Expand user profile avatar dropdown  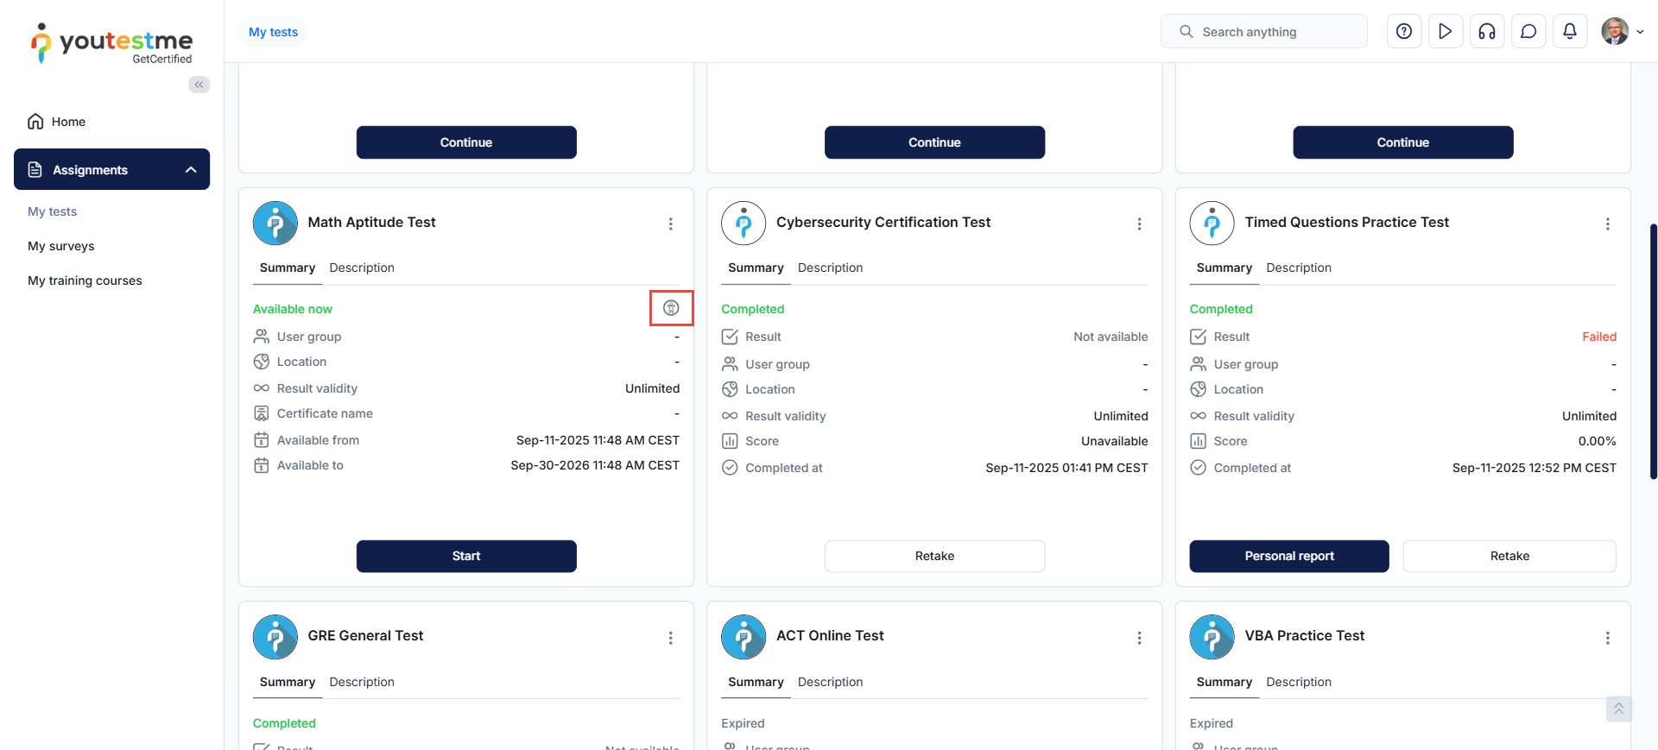point(1622,32)
